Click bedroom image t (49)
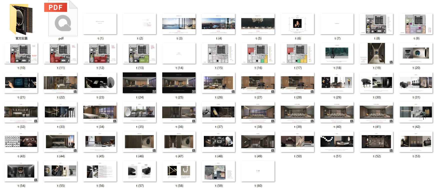The image size is (437, 192). tap(258, 142)
